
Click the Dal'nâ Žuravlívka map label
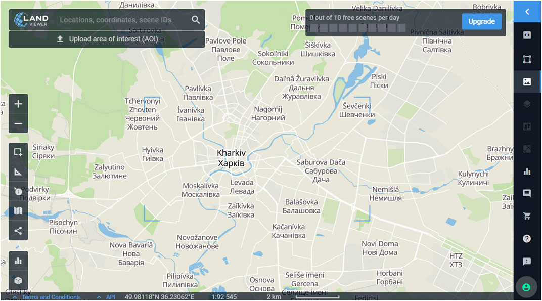point(301,88)
